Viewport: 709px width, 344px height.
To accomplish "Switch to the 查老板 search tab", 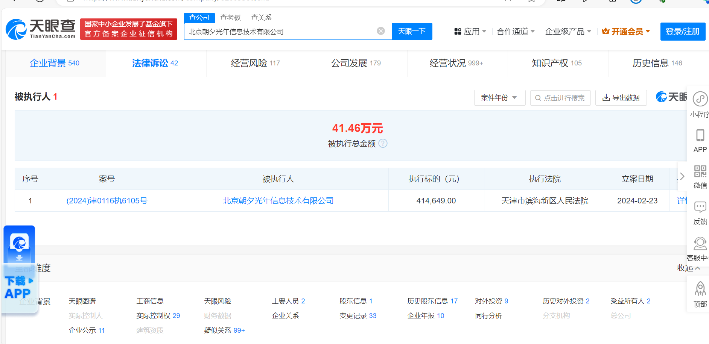I will tap(230, 18).
